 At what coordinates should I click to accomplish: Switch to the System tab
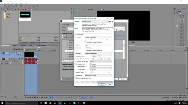[88, 82]
